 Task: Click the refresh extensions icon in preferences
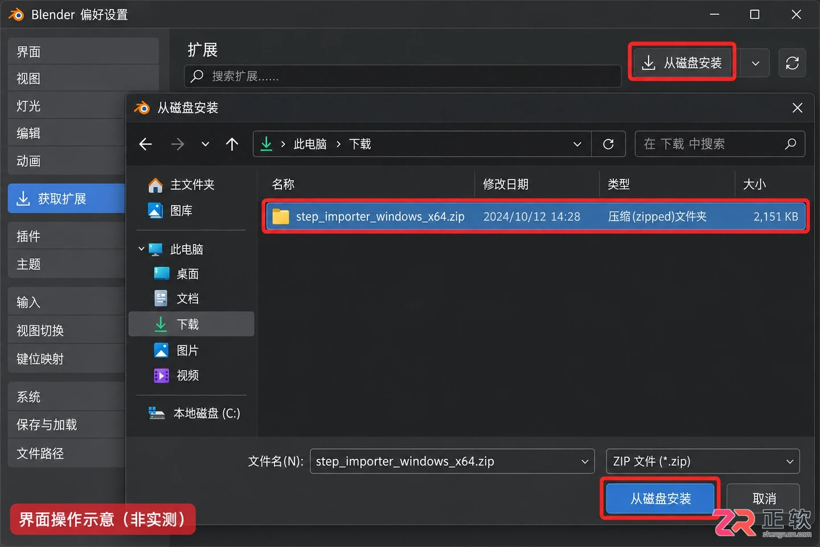pyautogui.click(x=792, y=63)
